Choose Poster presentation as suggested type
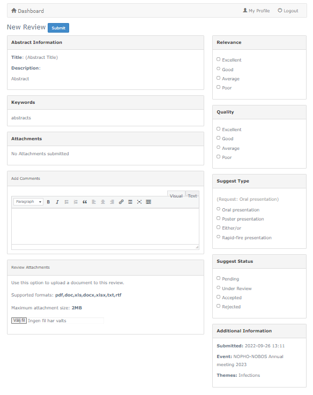Screen dimensions: 313x395 pos(219,218)
